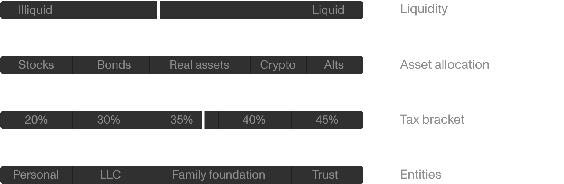Select the 20% tax bracket
Screen dimensions: 564x184
point(36,120)
